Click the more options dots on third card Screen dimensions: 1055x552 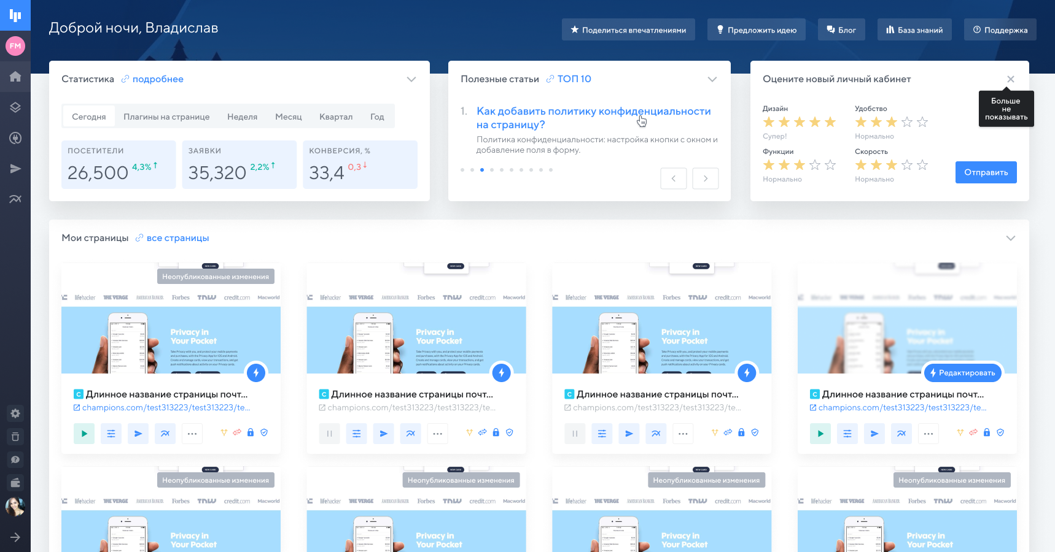point(683,434)
